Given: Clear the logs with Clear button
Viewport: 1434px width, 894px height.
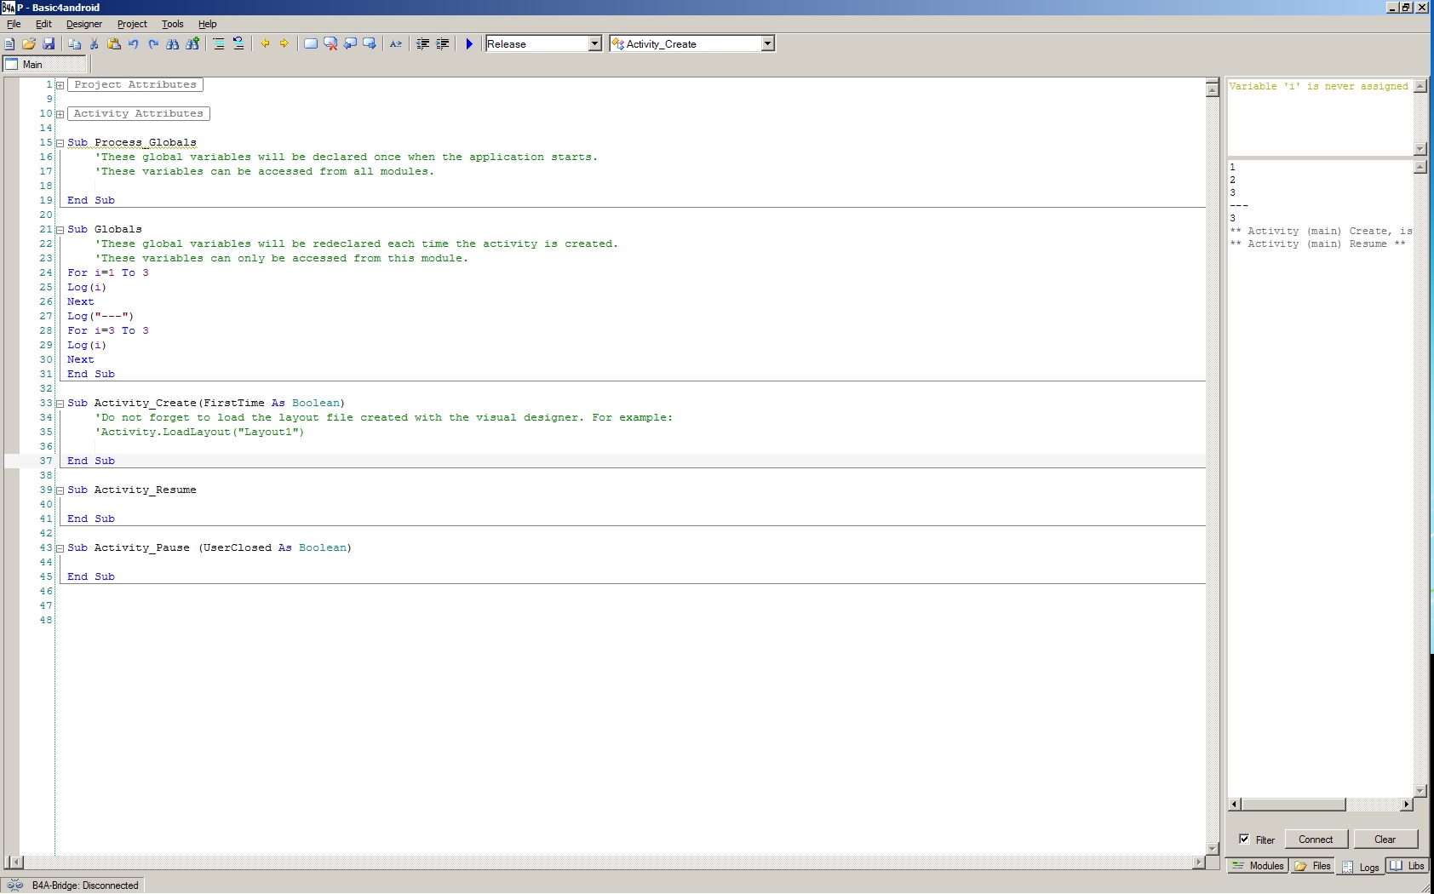Looking at the screenshot, I should pyautogui.click(x=1385, y=840).
